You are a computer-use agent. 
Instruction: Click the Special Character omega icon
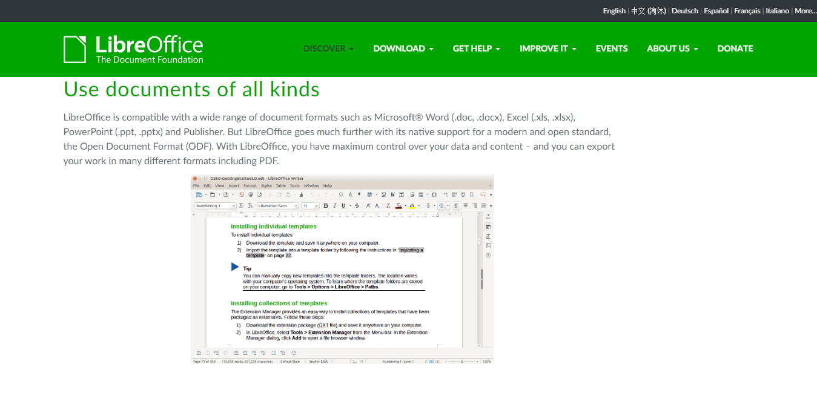(434, 194)
